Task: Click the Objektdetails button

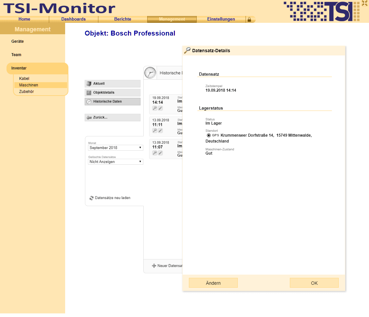Action: point(112,93)
